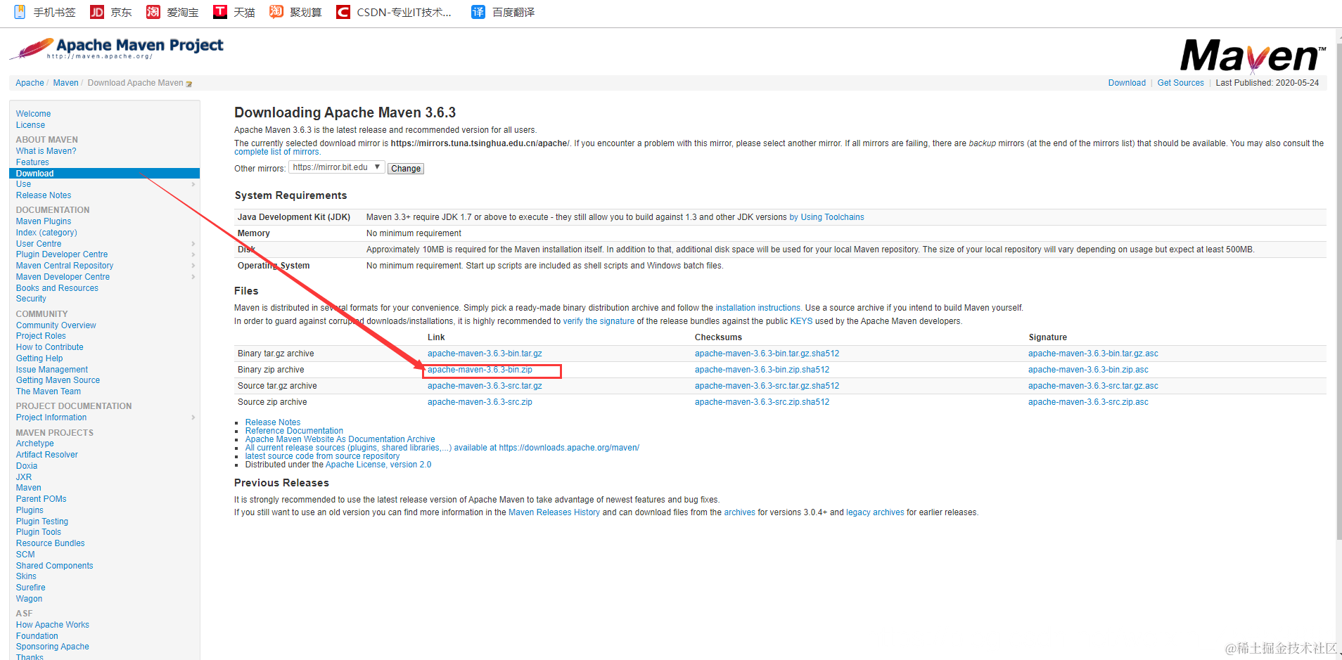This screenshot has width=1342, height=660.
Task: Open How to Contribute sidebar link
Action: 49,347
